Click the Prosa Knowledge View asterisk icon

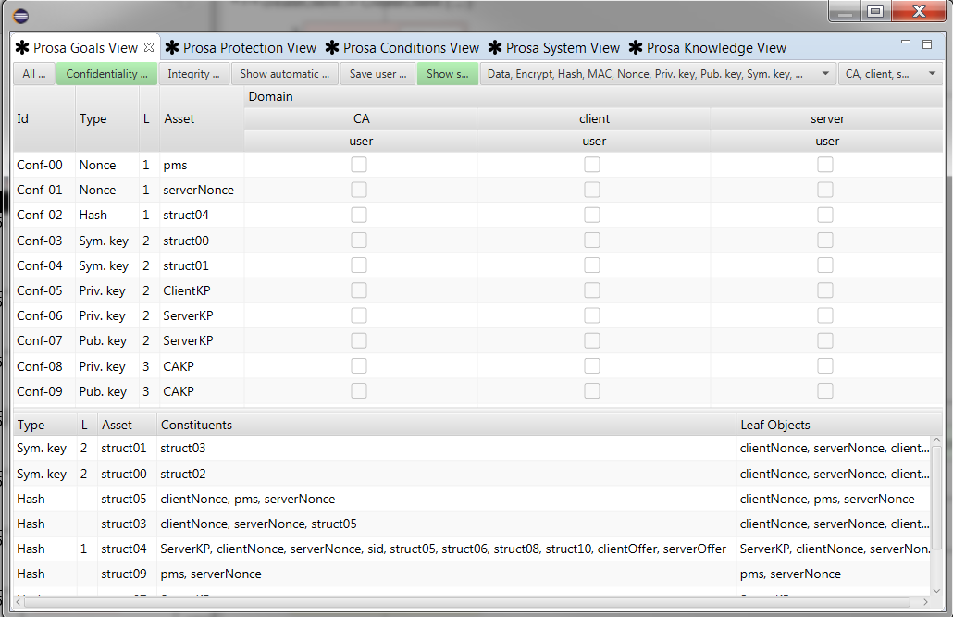pyautogui.click(x=636, y=48)
